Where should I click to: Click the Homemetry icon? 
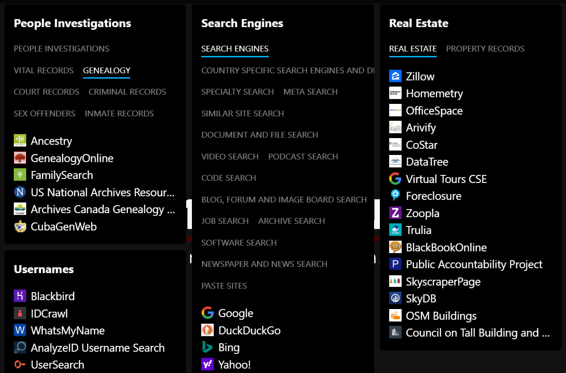pos(395,93)
